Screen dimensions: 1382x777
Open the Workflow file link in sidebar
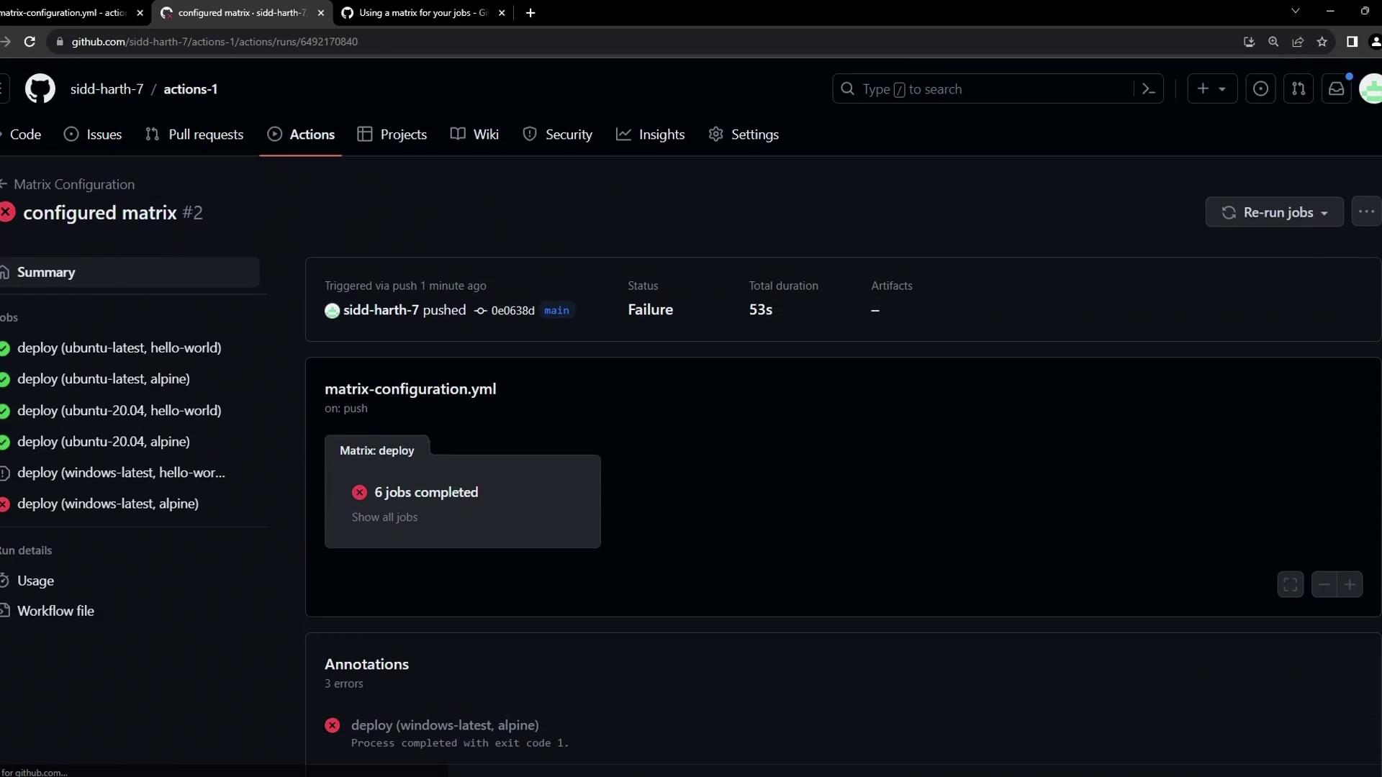pos(55,611)
